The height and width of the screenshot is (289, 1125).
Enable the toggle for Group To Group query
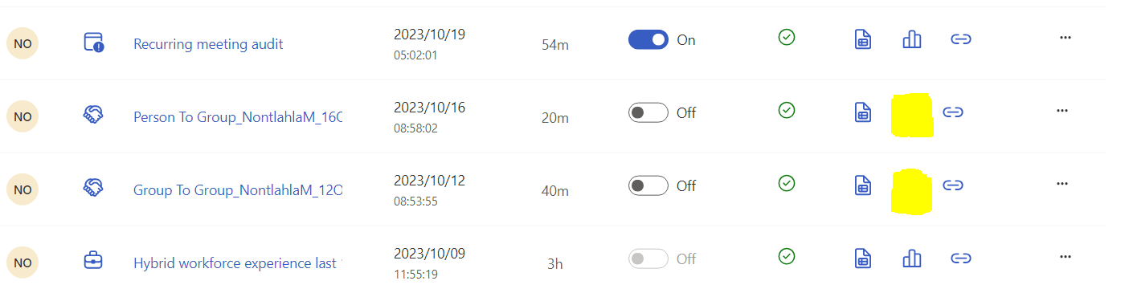(648, 185)
